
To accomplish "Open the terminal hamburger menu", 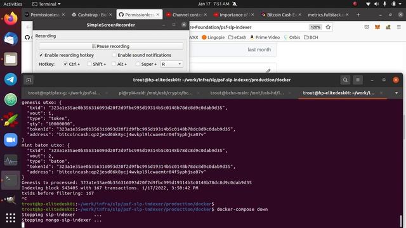I will point(358,80).
